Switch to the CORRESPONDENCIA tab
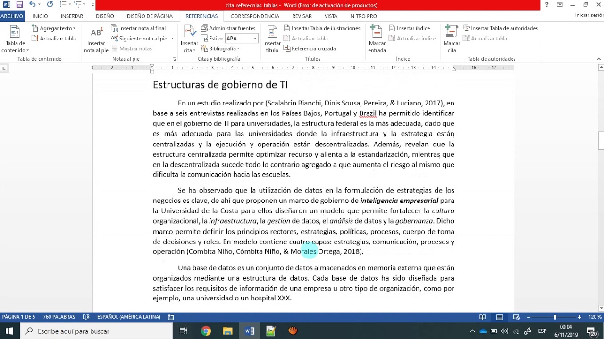 [x=255, y=16]
